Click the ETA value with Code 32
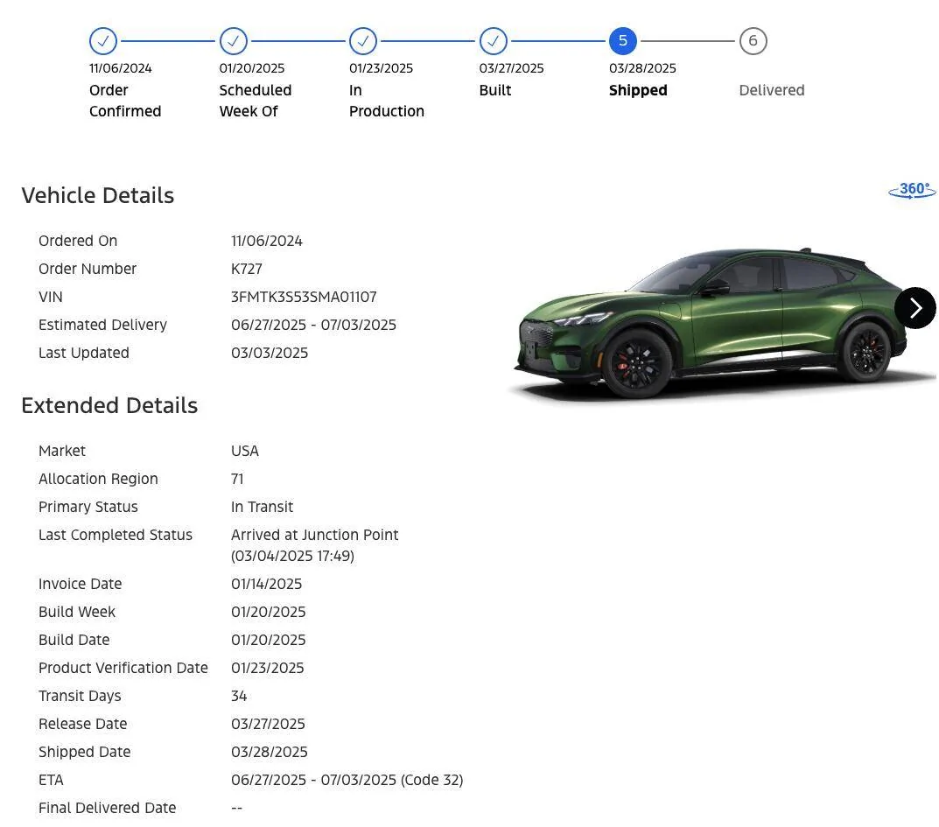 tap(347, 781)
